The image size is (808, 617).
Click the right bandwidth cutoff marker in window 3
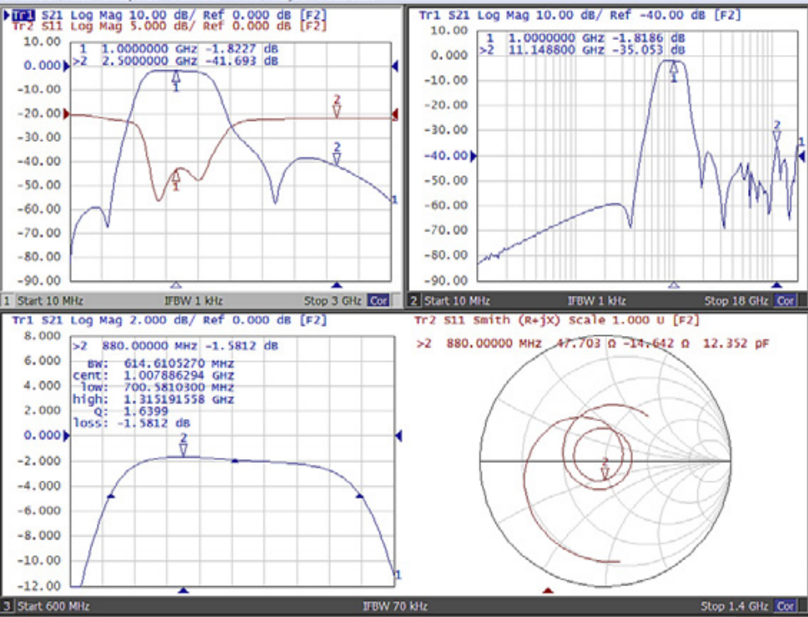[x=359, y=496]
